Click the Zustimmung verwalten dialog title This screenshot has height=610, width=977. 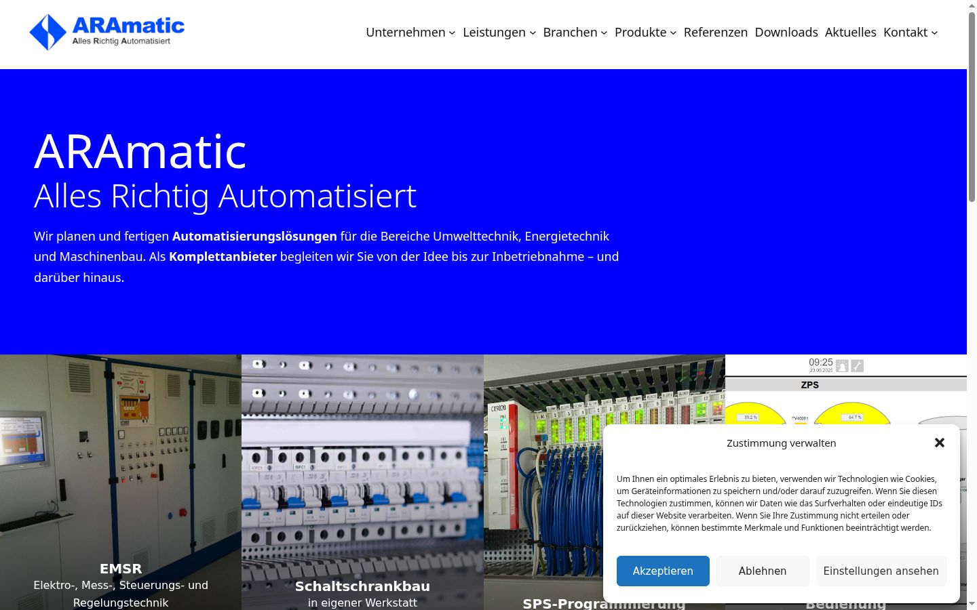(781, 443)
